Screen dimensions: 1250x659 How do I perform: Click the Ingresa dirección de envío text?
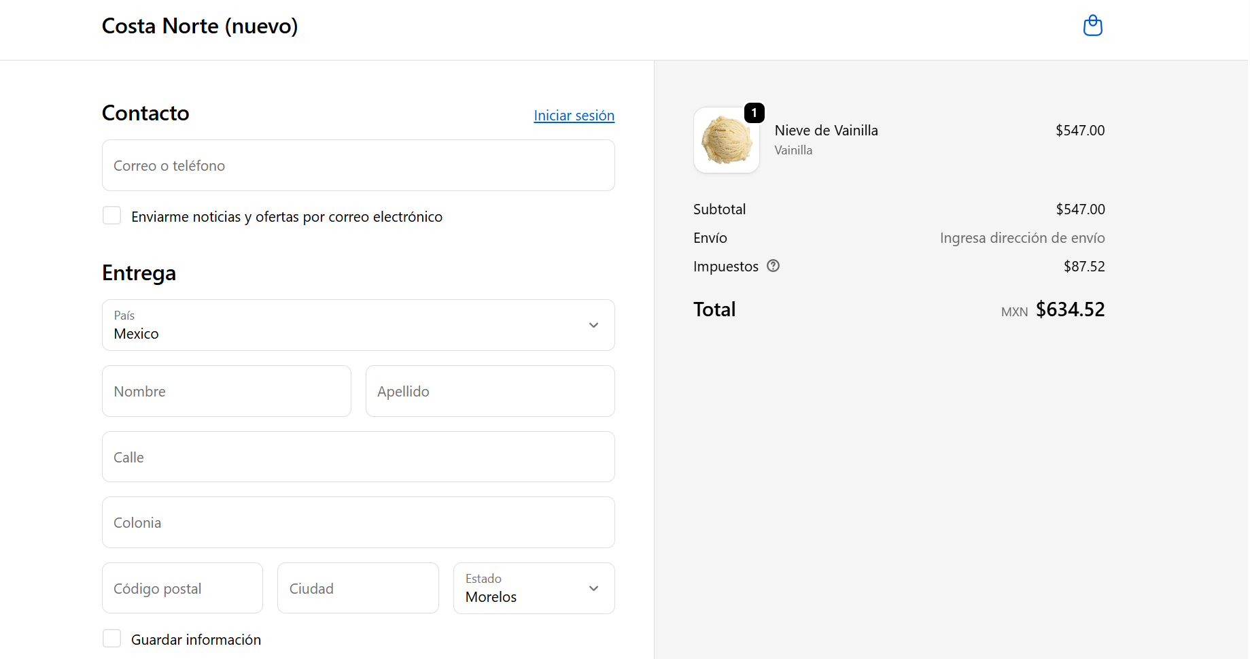[x=1022, y=238]
